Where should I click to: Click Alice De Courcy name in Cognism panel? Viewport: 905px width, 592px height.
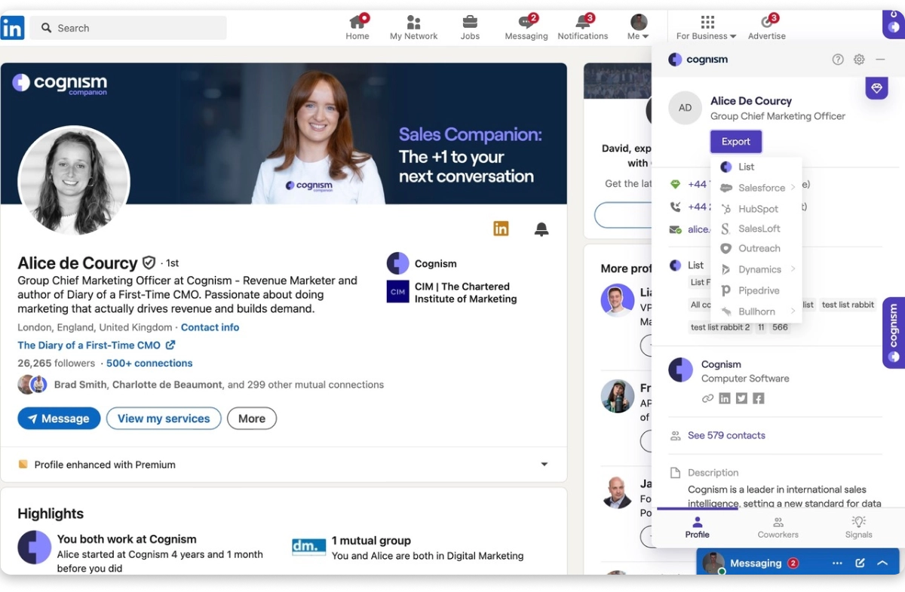coord(751,101)
